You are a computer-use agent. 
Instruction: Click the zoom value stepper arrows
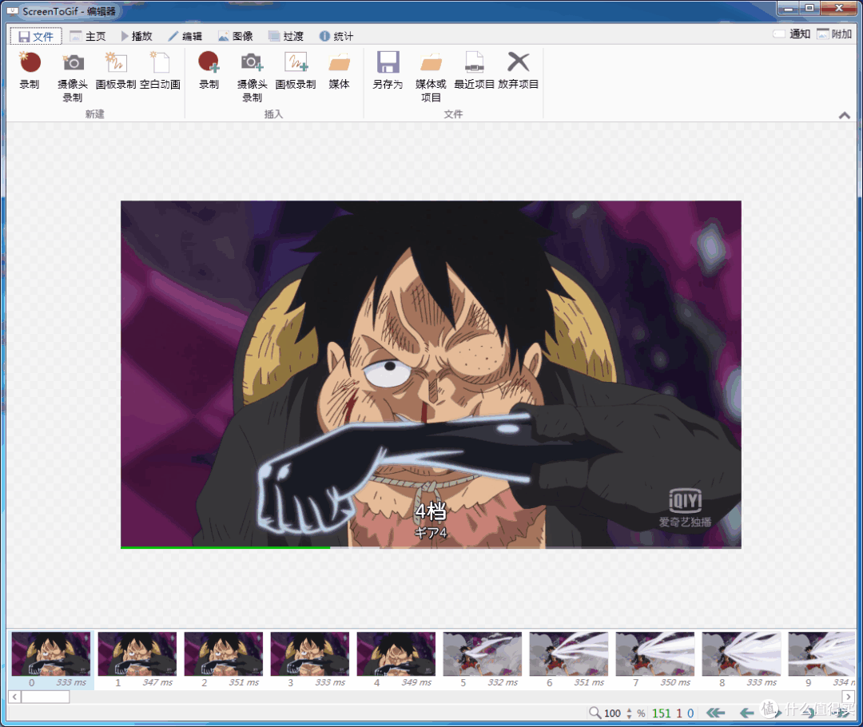click(629, 713)
